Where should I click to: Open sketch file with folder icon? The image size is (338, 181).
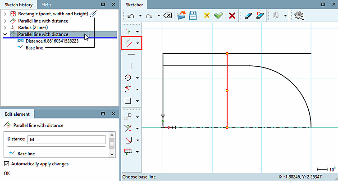[x=181, y=16]
